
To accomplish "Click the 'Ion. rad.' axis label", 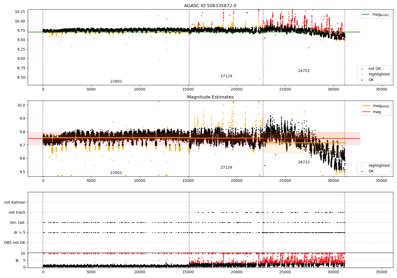I will pos(18,223).
